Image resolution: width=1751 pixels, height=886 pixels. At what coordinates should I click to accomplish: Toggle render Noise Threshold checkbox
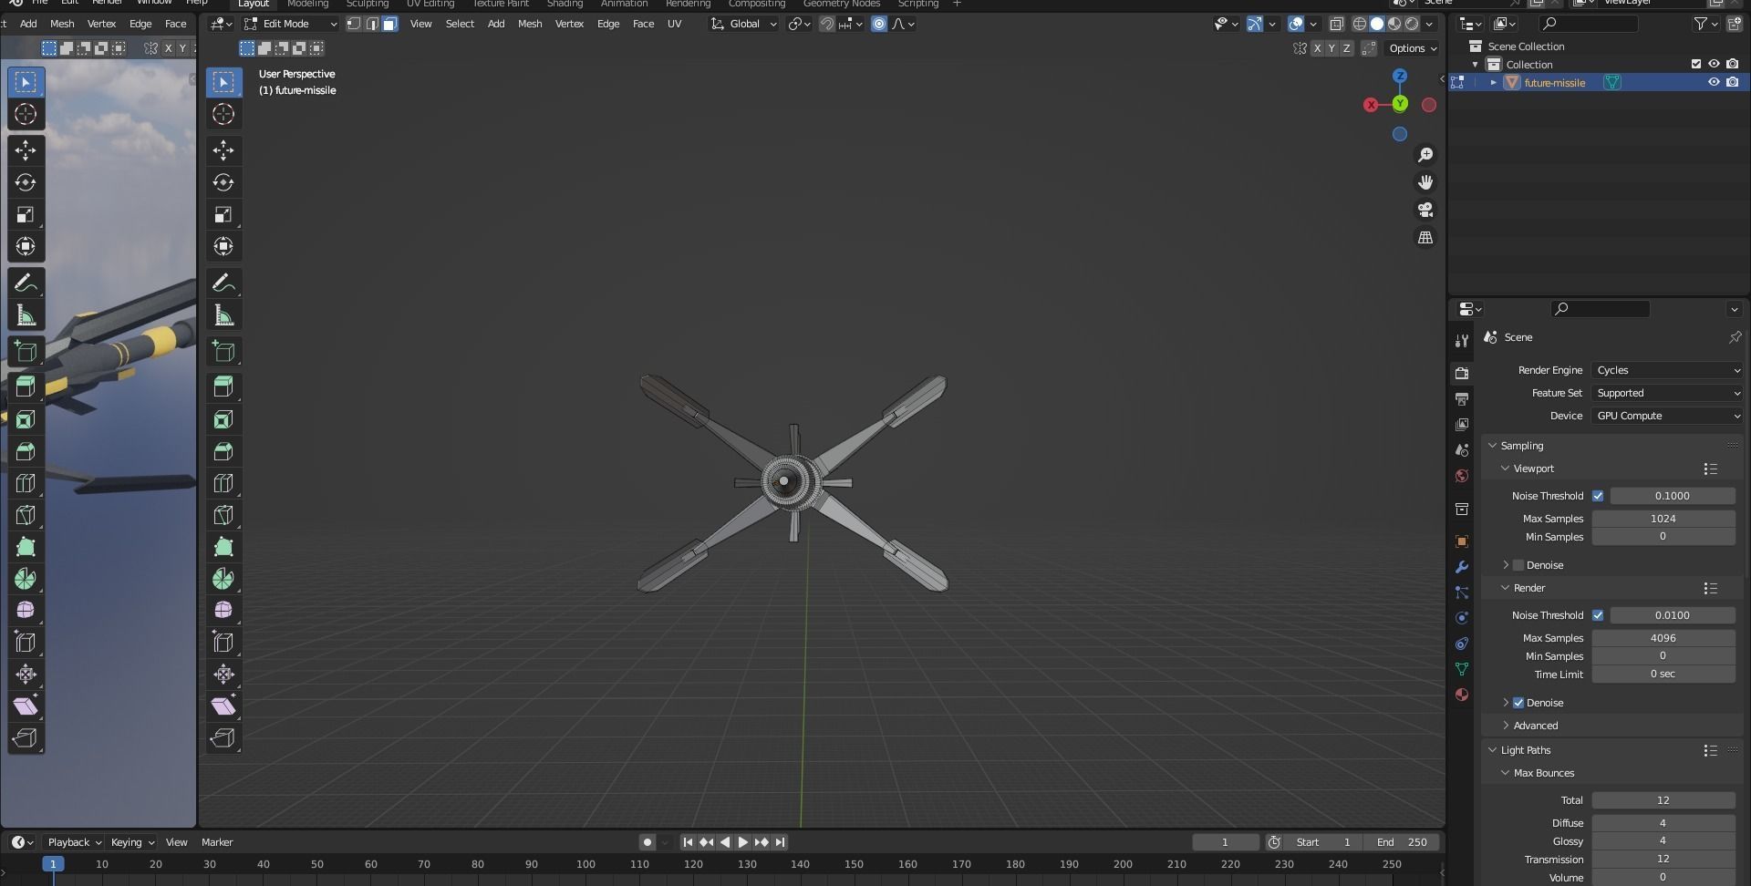click(1598, 615)
